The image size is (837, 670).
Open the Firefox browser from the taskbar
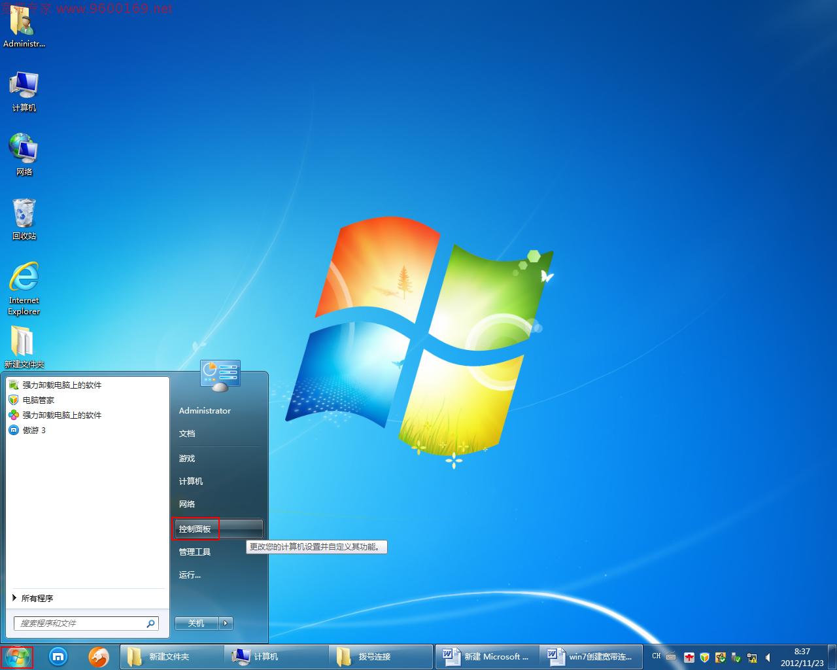99,657
